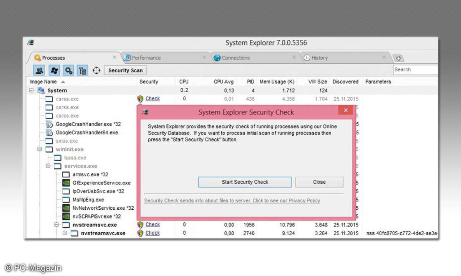Click the GoogleCrashHandler.exe *32 icon
This screenshot has width=461, height=276.
(49, 124)
